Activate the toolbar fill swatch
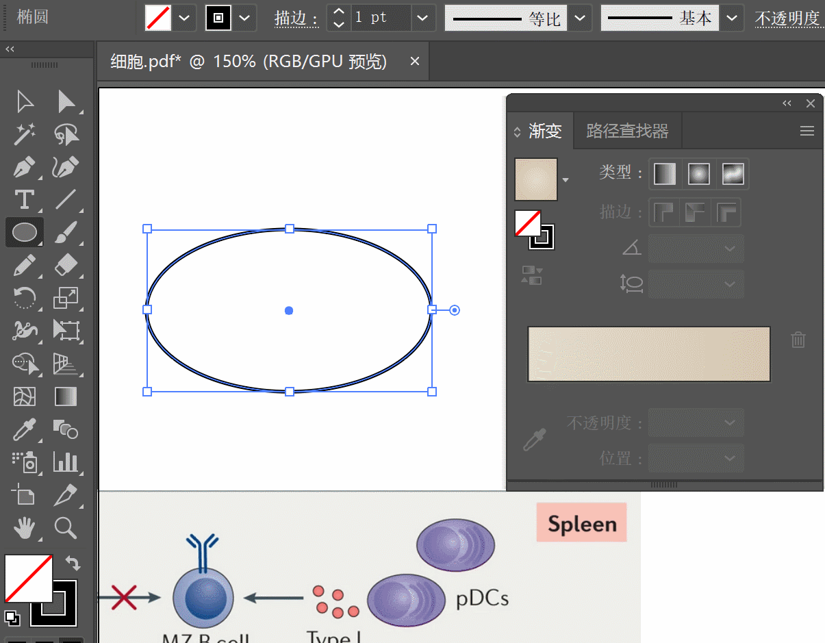 click(29, 578)
